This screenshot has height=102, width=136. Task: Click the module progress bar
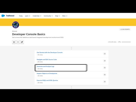[x=126, y=42]
